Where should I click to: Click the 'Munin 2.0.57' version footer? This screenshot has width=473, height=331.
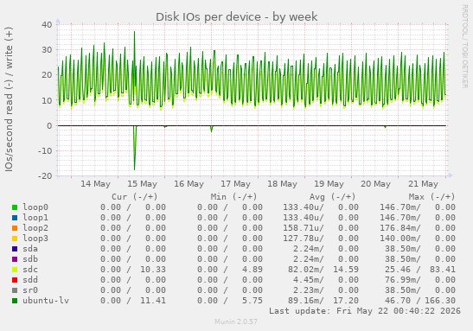click(x=236, y=322)
